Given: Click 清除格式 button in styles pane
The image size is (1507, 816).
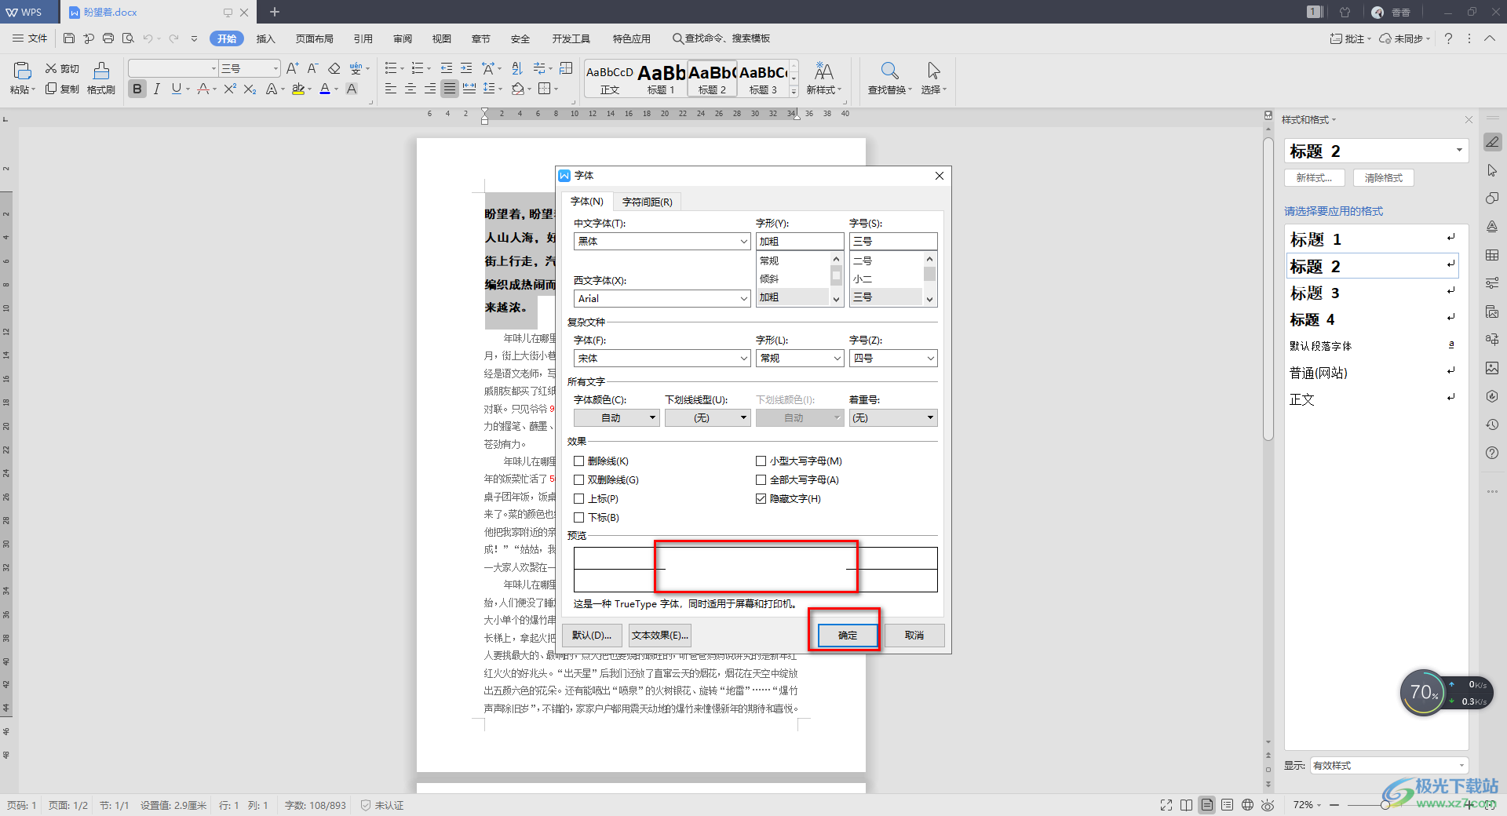Looking at the screenshot, I should (x=1383, y=178).
